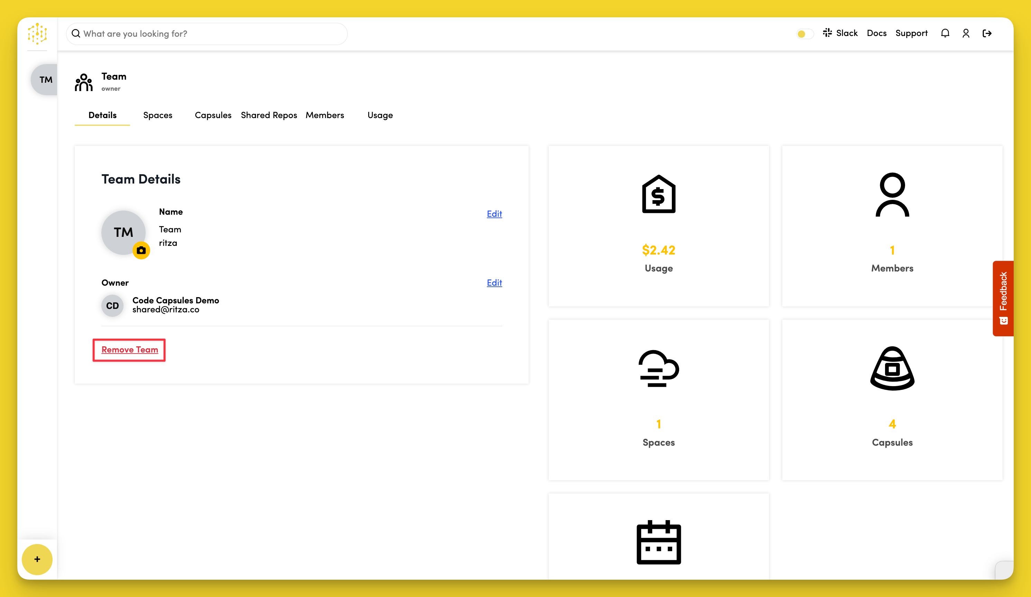Click the cloud Spaces card icon
The width and height of the screenshot is (1031, 597).
(x=658, y=368)
